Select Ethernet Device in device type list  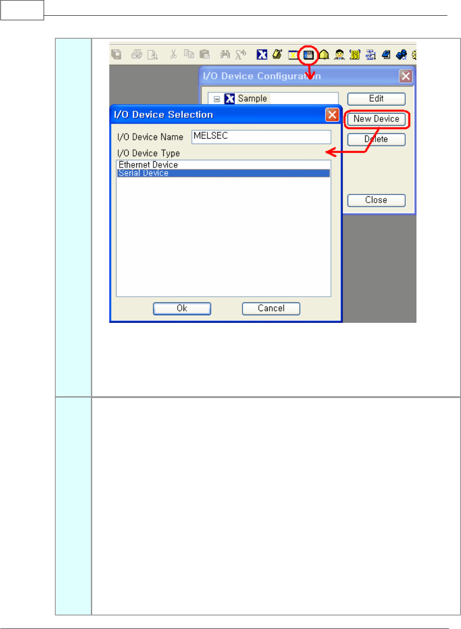coord(224,165)
